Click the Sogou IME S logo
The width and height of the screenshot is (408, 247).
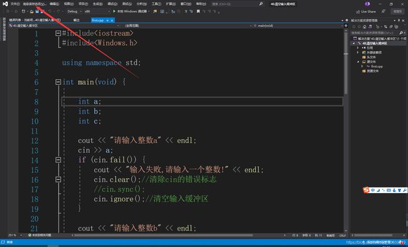tap(367, 190)
